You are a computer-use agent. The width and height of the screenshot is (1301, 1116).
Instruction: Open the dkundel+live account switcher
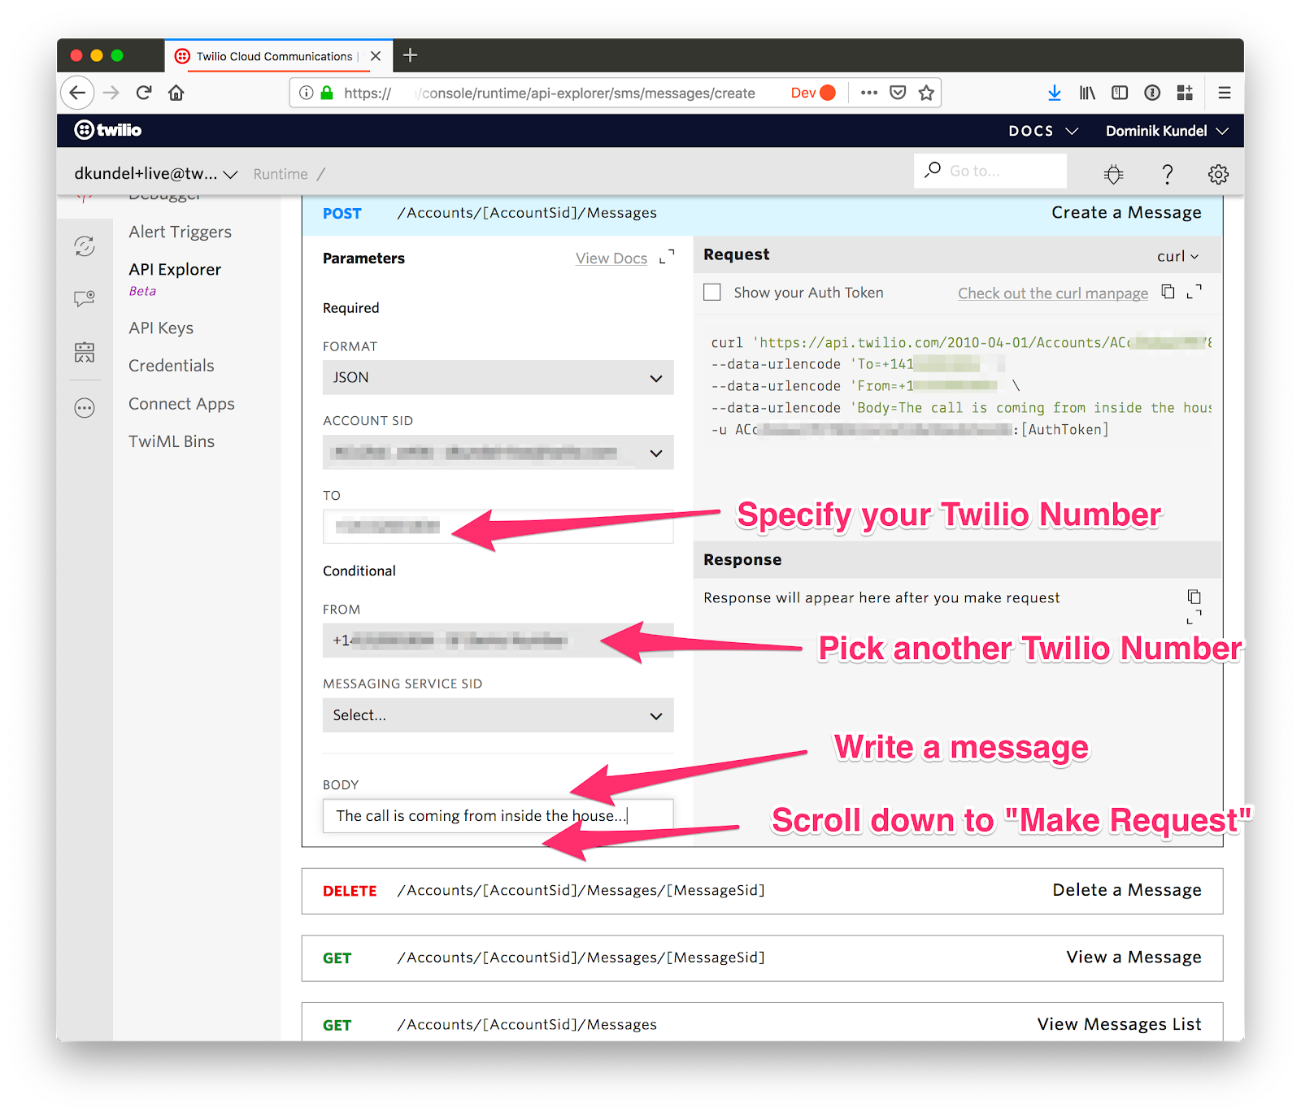point(155,173)
